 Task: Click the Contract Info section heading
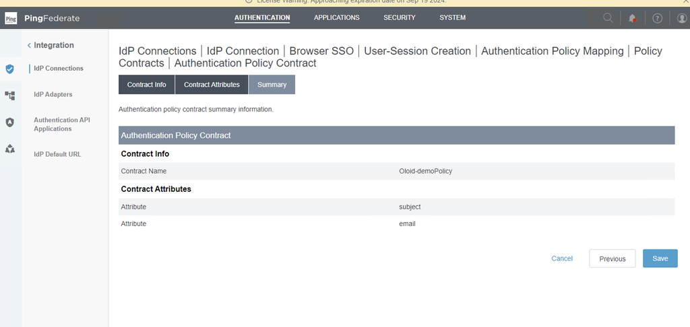point(146,154)
